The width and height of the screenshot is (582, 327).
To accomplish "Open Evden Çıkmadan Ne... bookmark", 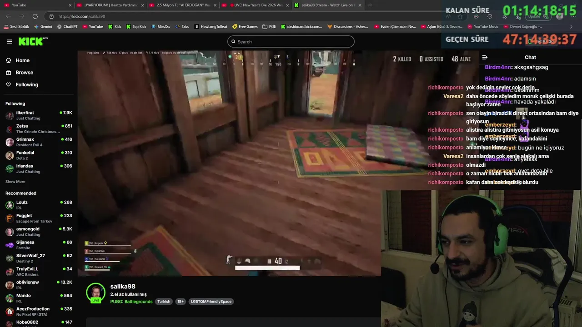I will [x=395, y=27].
